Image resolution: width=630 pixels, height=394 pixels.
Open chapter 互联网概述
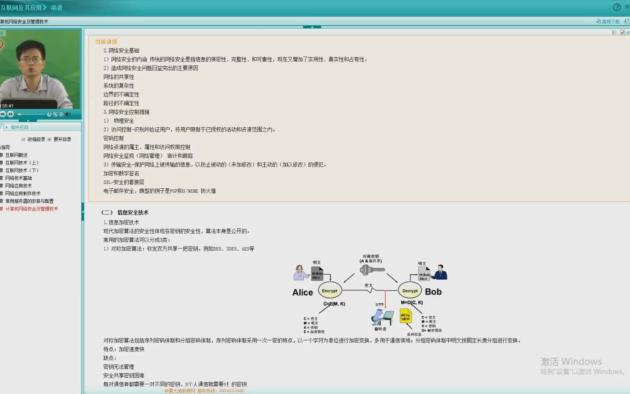point(16,155)
